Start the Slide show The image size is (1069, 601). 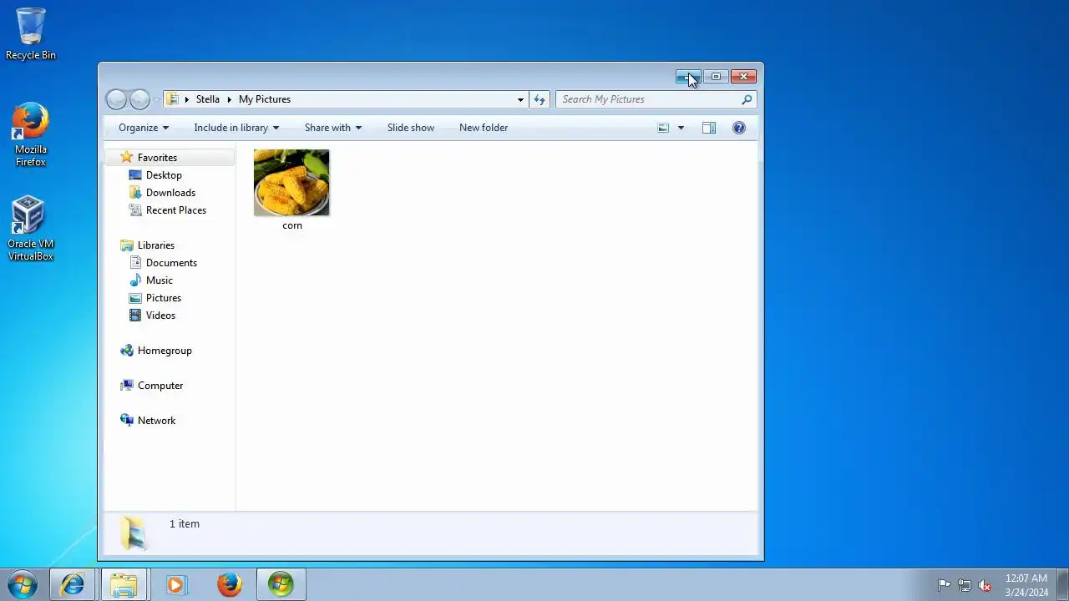pos(411,128)
